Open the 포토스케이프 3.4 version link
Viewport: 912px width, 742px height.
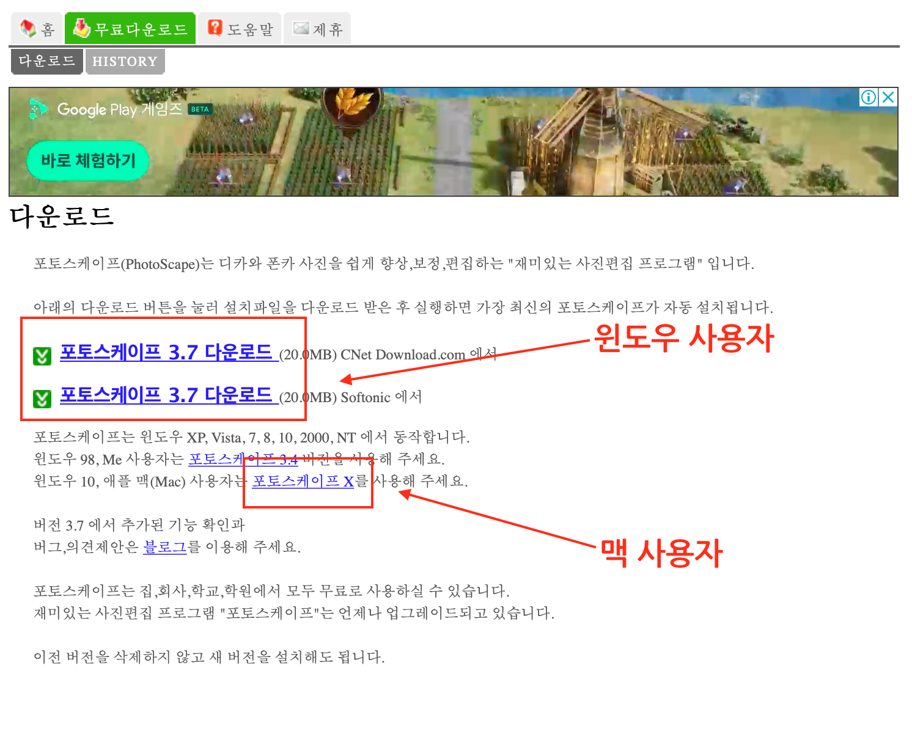pyautogui.click(x=243, y=459)
